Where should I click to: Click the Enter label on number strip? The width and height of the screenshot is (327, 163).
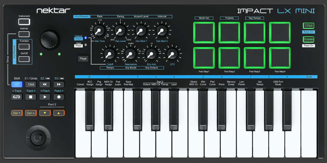tap(309, 77)
